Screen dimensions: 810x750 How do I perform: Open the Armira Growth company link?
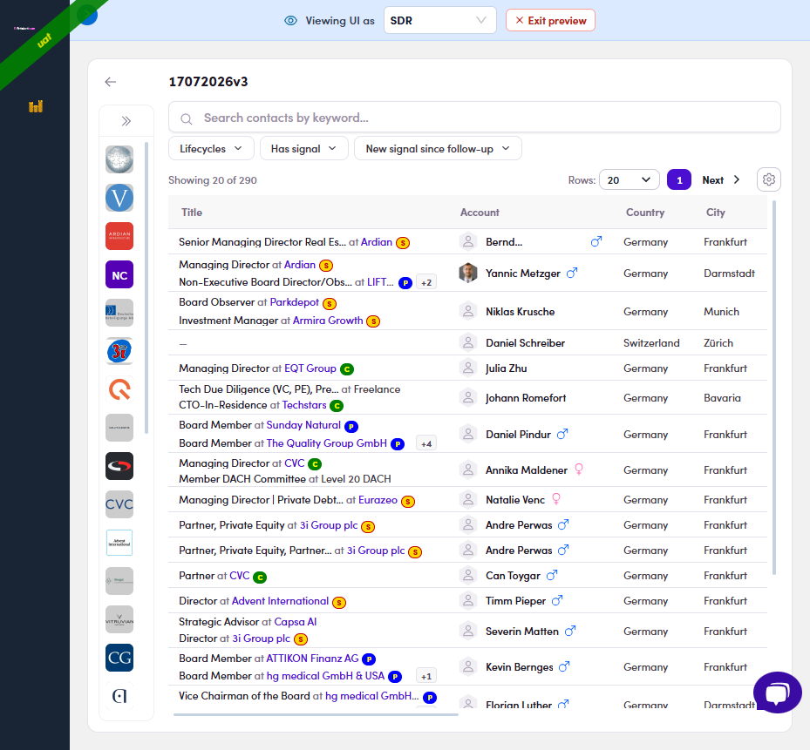[328, 321]
